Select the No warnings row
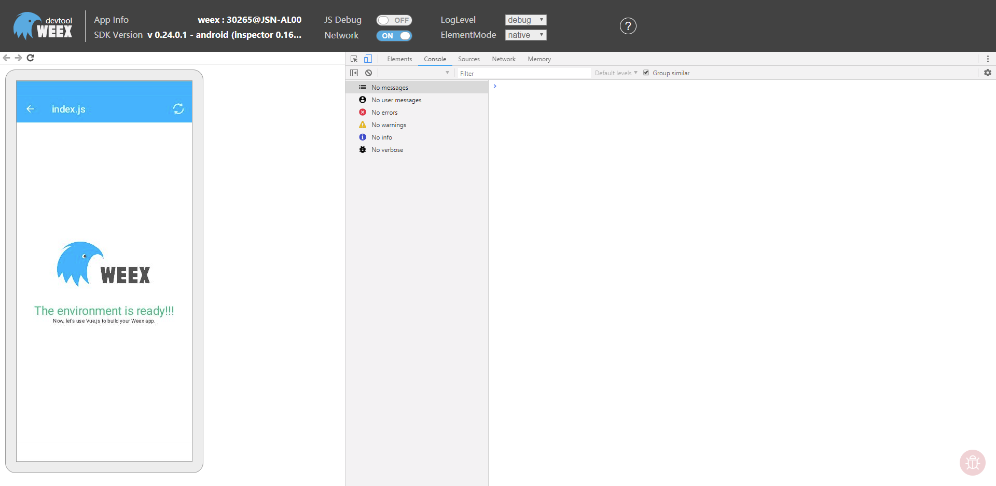 [417, 124]
